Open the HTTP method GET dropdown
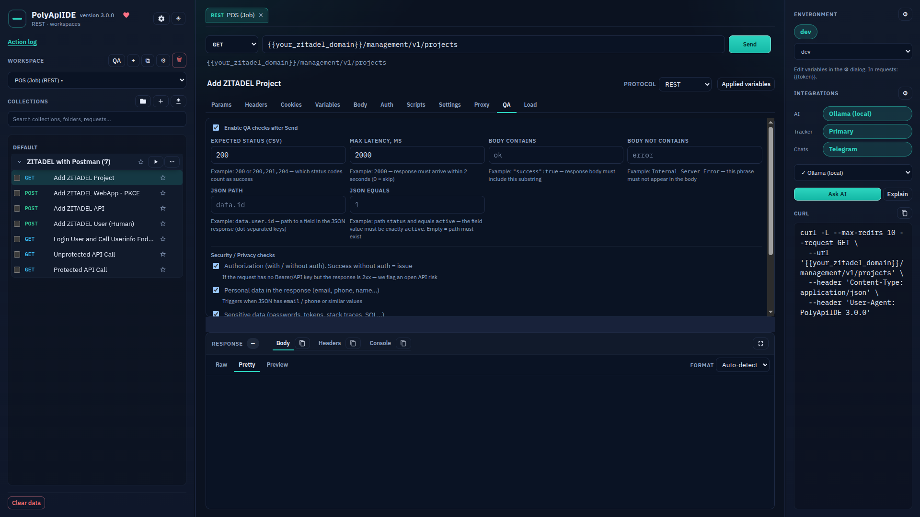Viewport: 920px width, 517px height. (x=232, y=45)
